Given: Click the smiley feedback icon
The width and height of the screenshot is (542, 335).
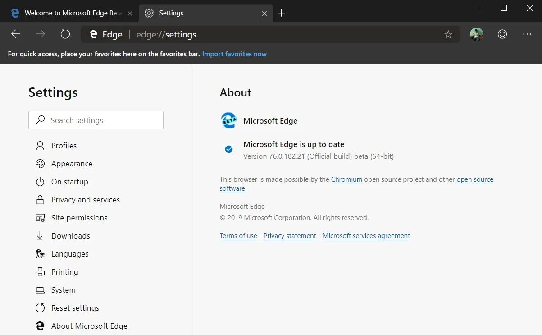Looking at the screenshot, I should click(502, 34).
